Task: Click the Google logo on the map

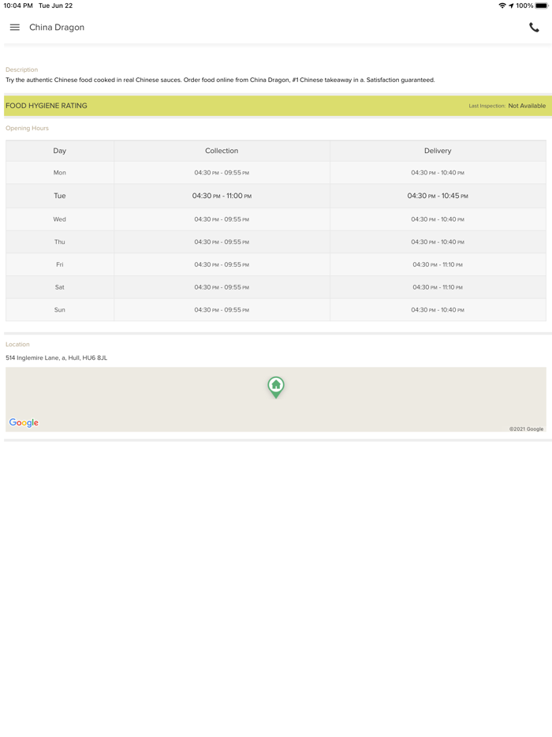Action: tap(24, 423)
